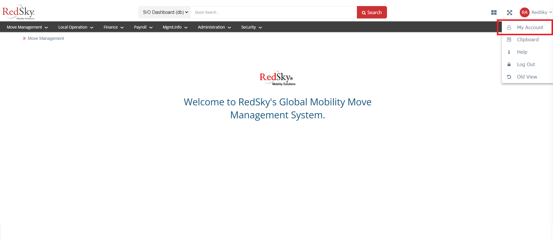Click the clipboard icon in user menu
Image resolution: width=553 pixels, height=239 pixels.
pyautogui.click(x=509, y=40)
